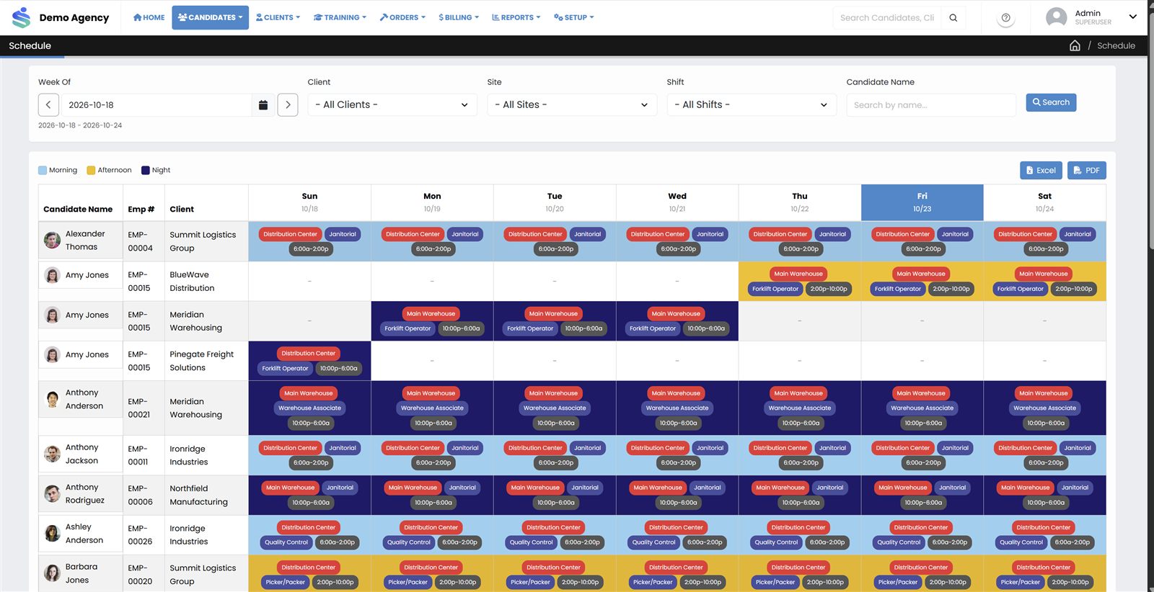Focus the Candidate Name search field
The height and width of the screenshot is (592, 1154).
point(931,105)
